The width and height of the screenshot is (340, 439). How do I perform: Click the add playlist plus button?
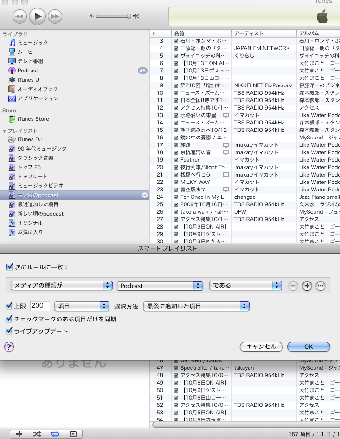[19, 434]
